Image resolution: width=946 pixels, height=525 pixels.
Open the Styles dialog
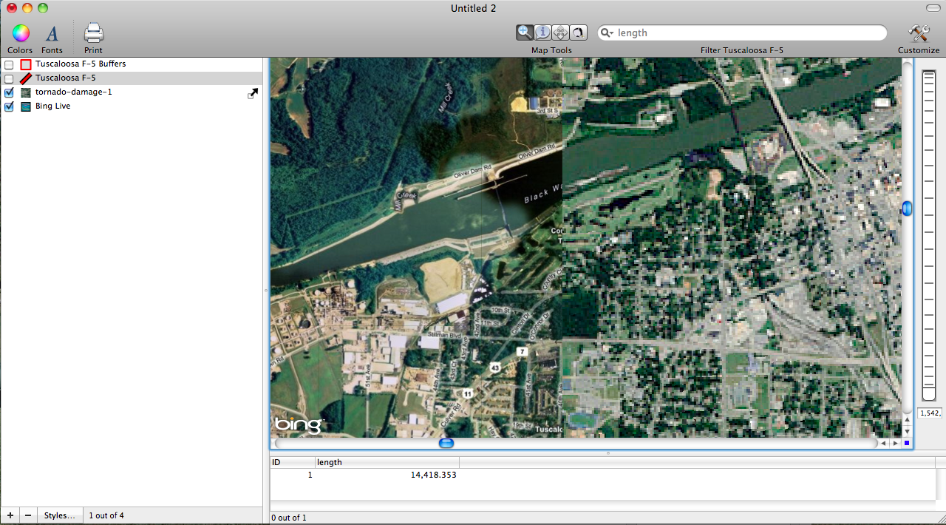coord(59,515)
